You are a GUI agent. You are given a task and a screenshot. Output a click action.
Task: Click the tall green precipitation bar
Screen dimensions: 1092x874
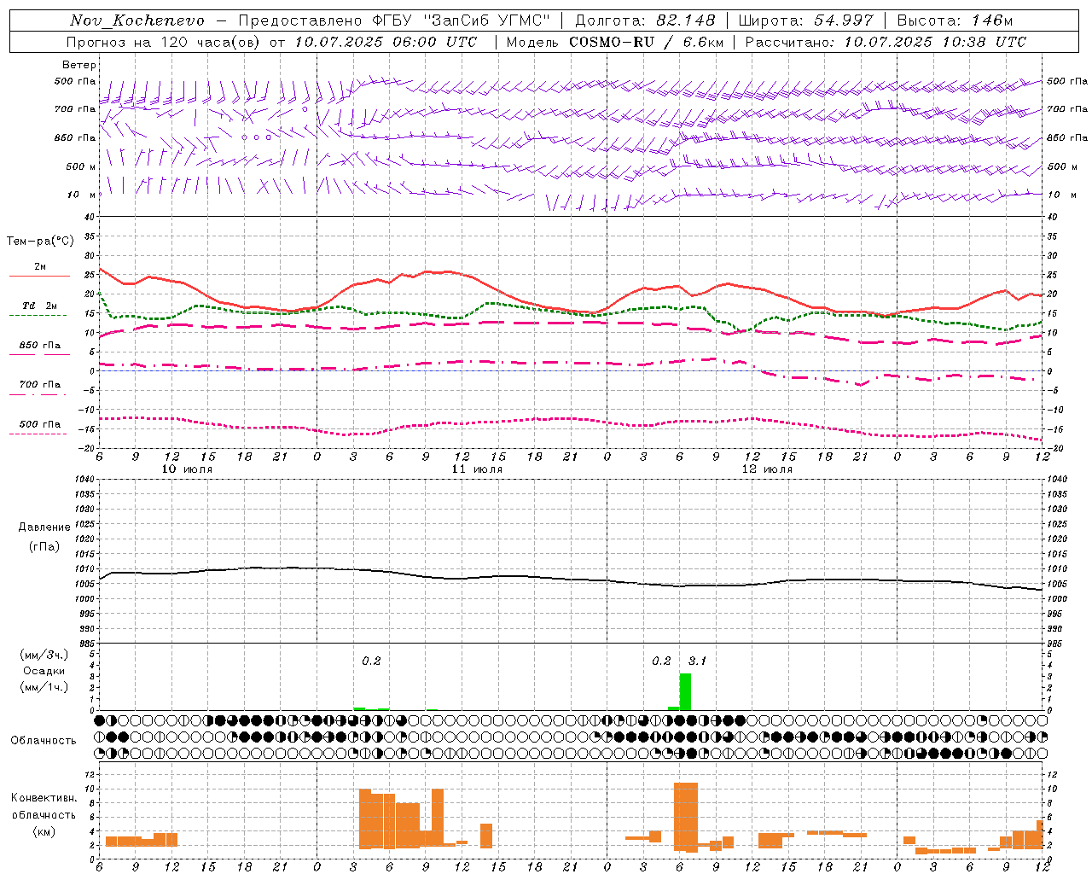coord(685,692)
